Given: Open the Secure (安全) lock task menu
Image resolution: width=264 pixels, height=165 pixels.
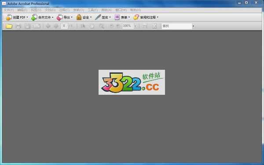Looking at the screenshot, I should 84,17.
